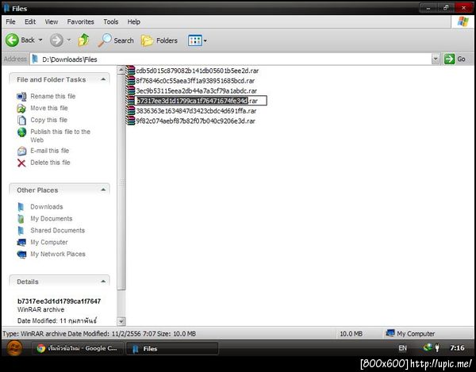This screenshot has height=372, width=476.
Task: Open My Network Places link
Action: pyautogui.click(x=58, y=254)
